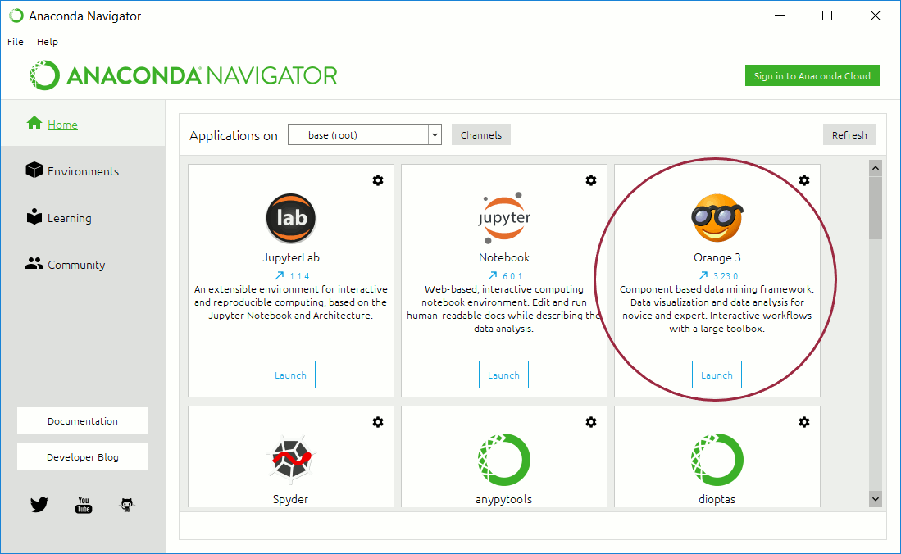Open the File menu
901x554 pixels.
[16, 42]
